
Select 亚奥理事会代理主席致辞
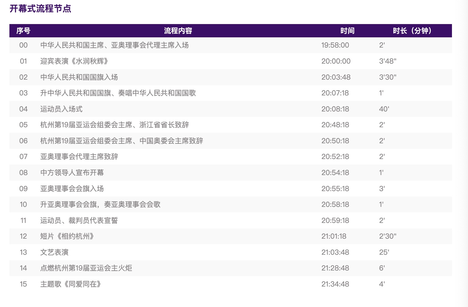[79, 157]
